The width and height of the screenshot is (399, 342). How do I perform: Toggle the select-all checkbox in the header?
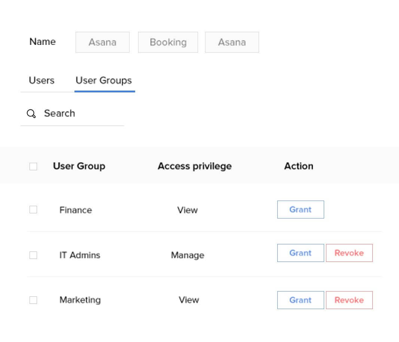click(33, 167)
